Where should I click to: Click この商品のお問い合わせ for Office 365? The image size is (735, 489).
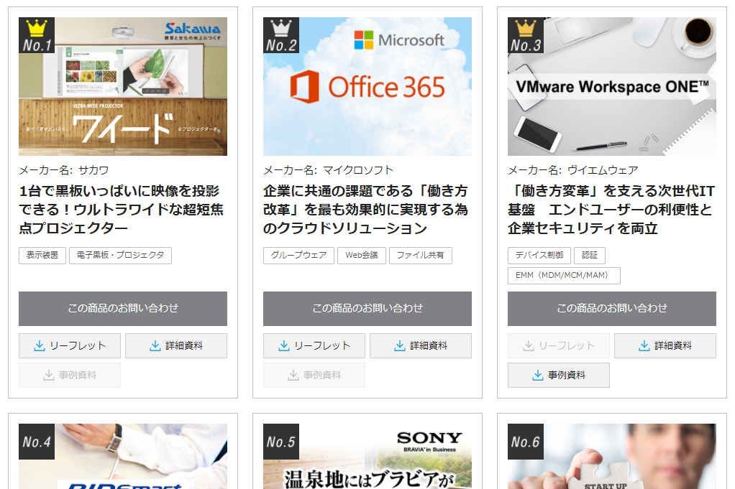(x=367, y=309)
